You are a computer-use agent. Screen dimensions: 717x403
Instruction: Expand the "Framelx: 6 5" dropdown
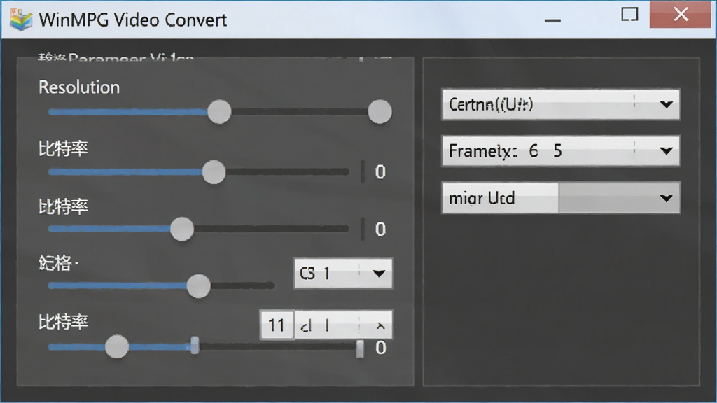[x=561, y=151]
